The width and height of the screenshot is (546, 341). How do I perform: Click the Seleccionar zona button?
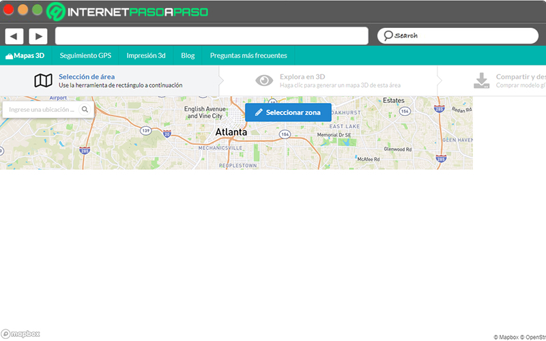click(288, 113)
